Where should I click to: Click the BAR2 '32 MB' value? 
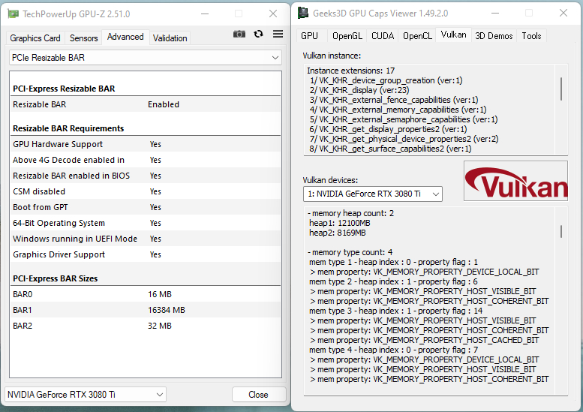click(160, 326)
